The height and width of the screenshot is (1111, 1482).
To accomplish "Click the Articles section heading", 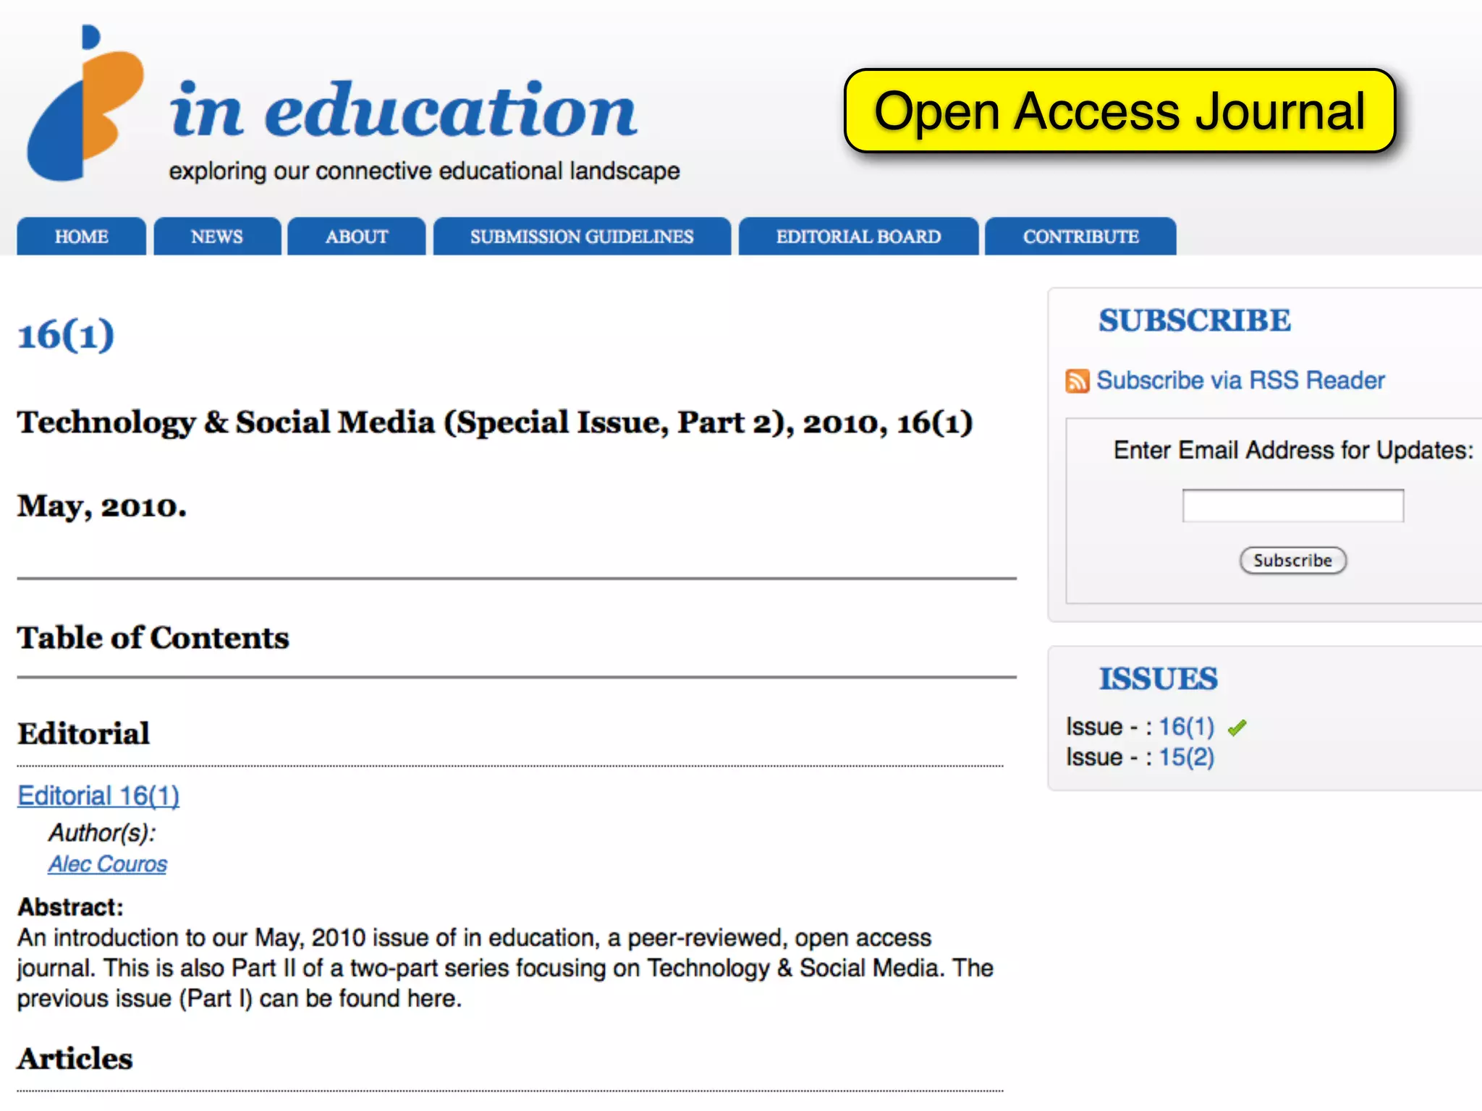I will [x=75, y=1059].
